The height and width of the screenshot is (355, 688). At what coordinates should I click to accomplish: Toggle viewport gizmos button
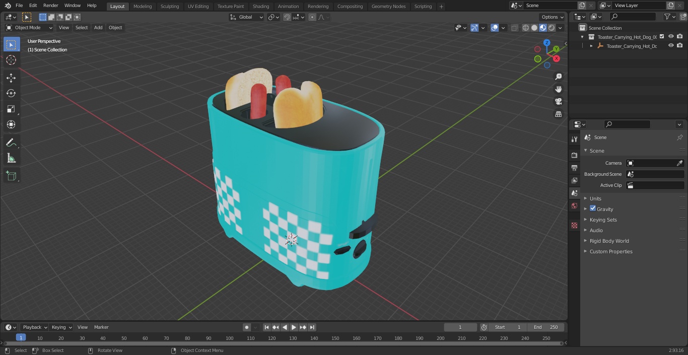(x=474, y=28)
